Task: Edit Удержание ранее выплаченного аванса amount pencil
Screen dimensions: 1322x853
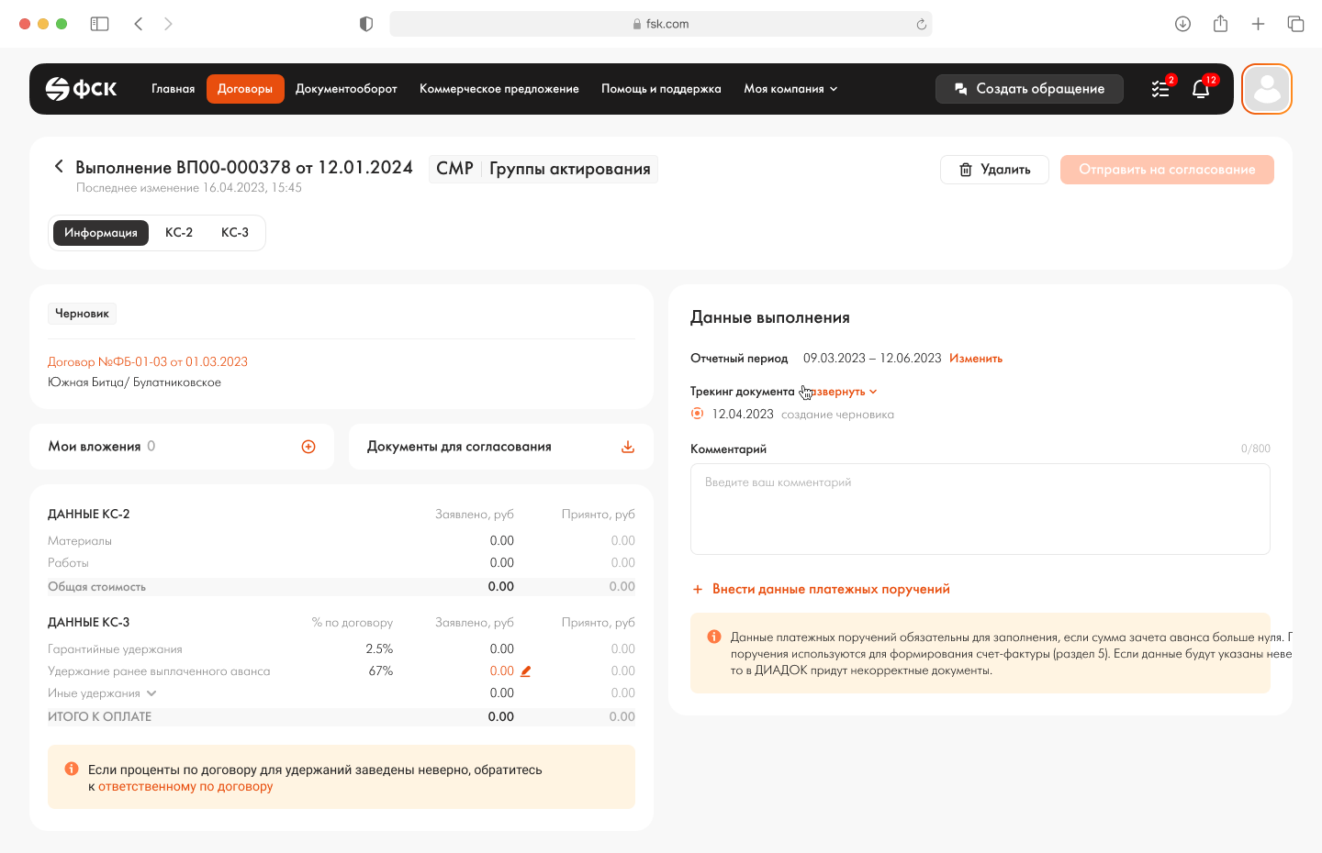Action: pyautogui.click(x=526, y=671)
